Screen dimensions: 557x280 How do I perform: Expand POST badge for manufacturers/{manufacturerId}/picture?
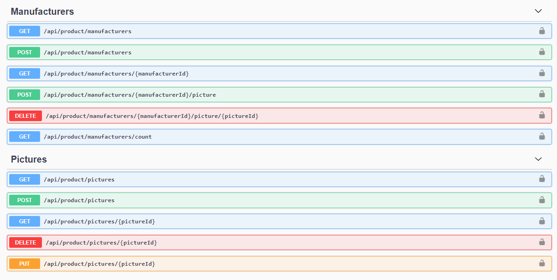tap(25, 95)
